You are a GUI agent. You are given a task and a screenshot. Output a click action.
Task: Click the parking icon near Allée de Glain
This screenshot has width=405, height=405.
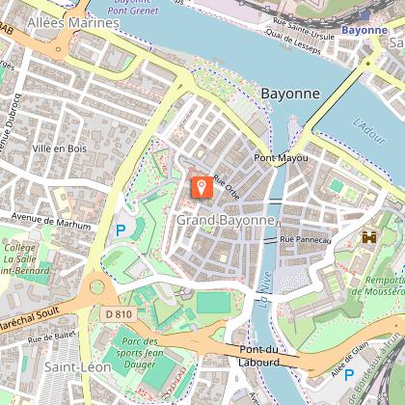[x=349, y=375]
